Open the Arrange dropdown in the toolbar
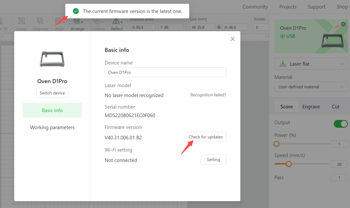 point(77,24)
